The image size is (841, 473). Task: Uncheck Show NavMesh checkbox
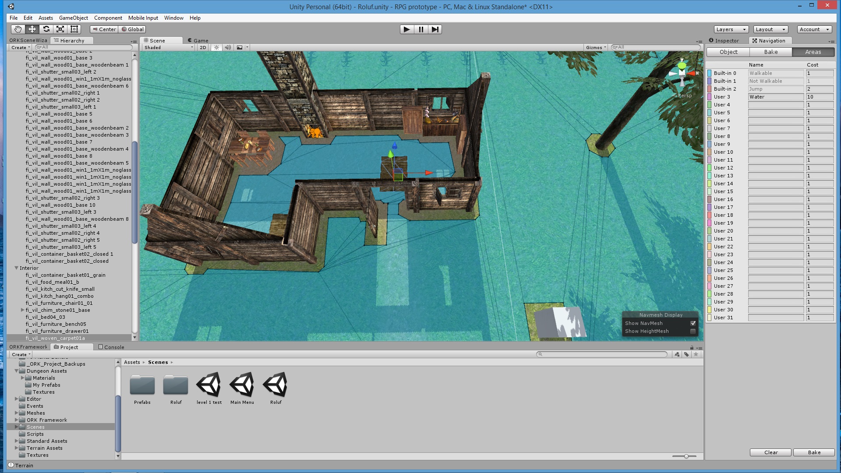click(693, 323)
